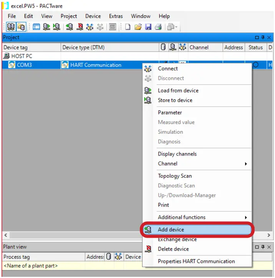The height and width of the screenshot is (278, 275).
Task: Open the Window menu
Action: [141, 16]
